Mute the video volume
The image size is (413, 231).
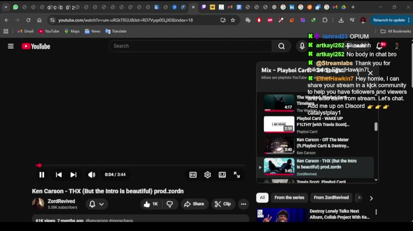pyautogui.click(x=92, y=175)
